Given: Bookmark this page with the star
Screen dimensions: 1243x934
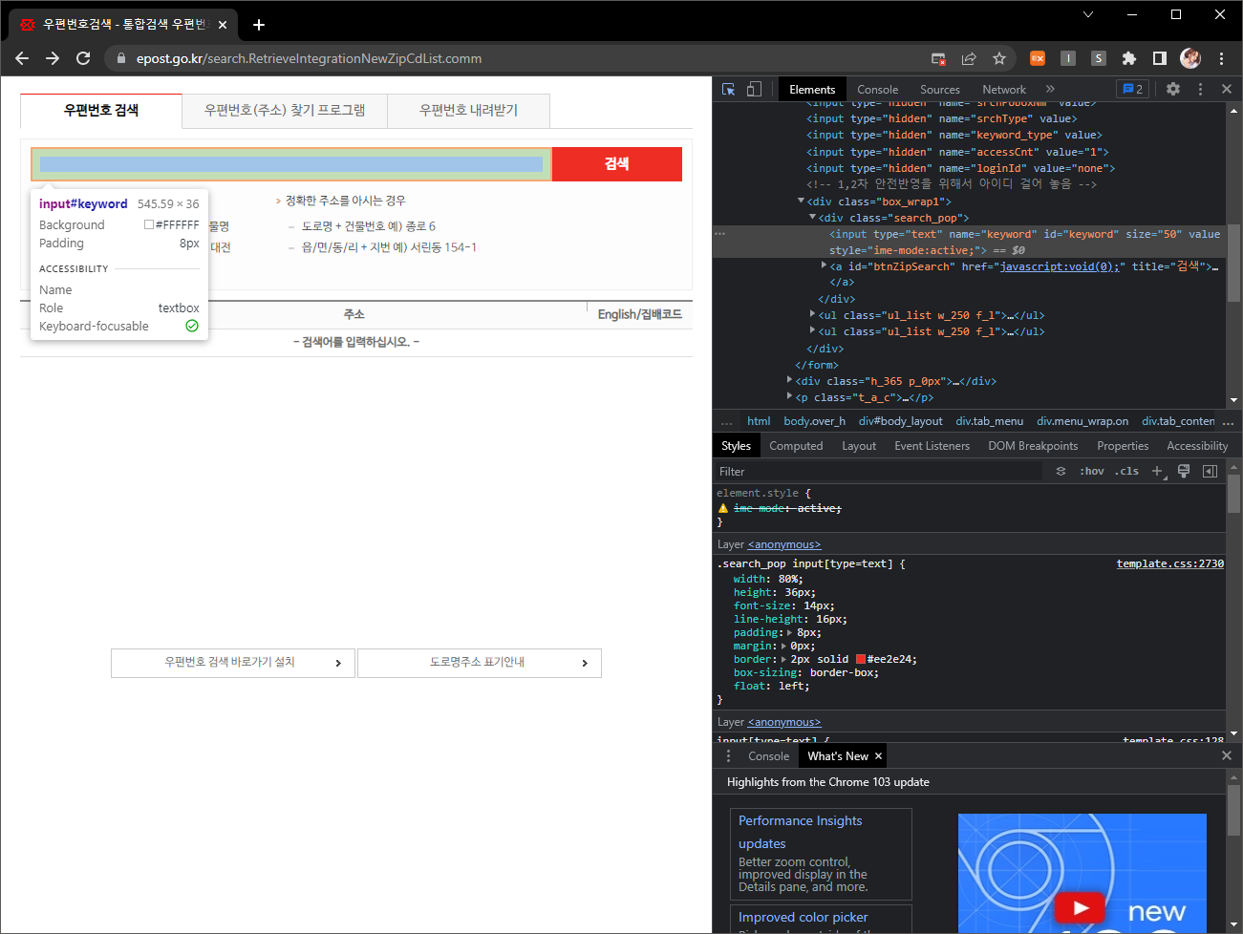Looking at the screenshot, I should [999, 58].
